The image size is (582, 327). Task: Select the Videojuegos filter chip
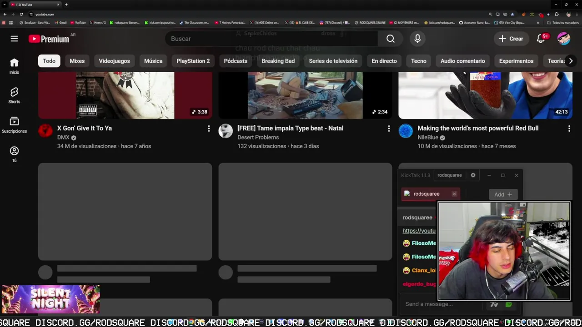coord(114,61)
